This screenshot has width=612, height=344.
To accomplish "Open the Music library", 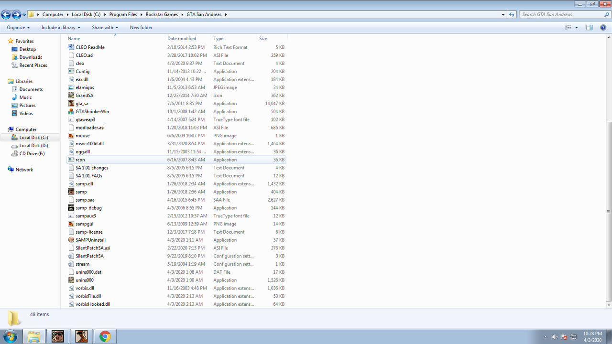I will pyautogui.click(x=25, y=97).
